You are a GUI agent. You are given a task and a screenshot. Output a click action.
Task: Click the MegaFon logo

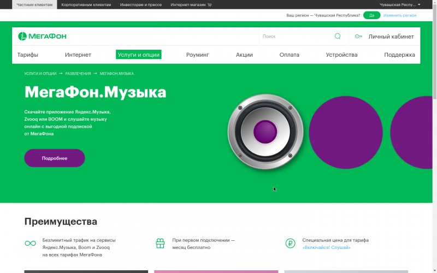[x=42, y=36]
